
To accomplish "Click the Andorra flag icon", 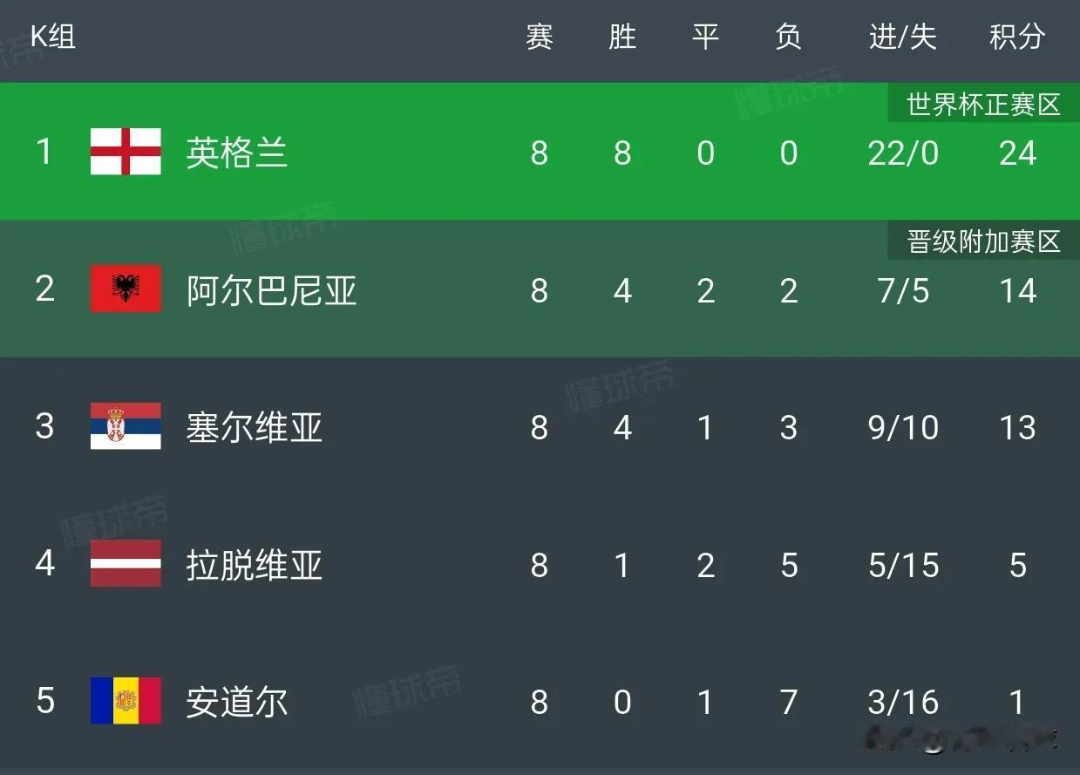I will click(x=125, y=701).
